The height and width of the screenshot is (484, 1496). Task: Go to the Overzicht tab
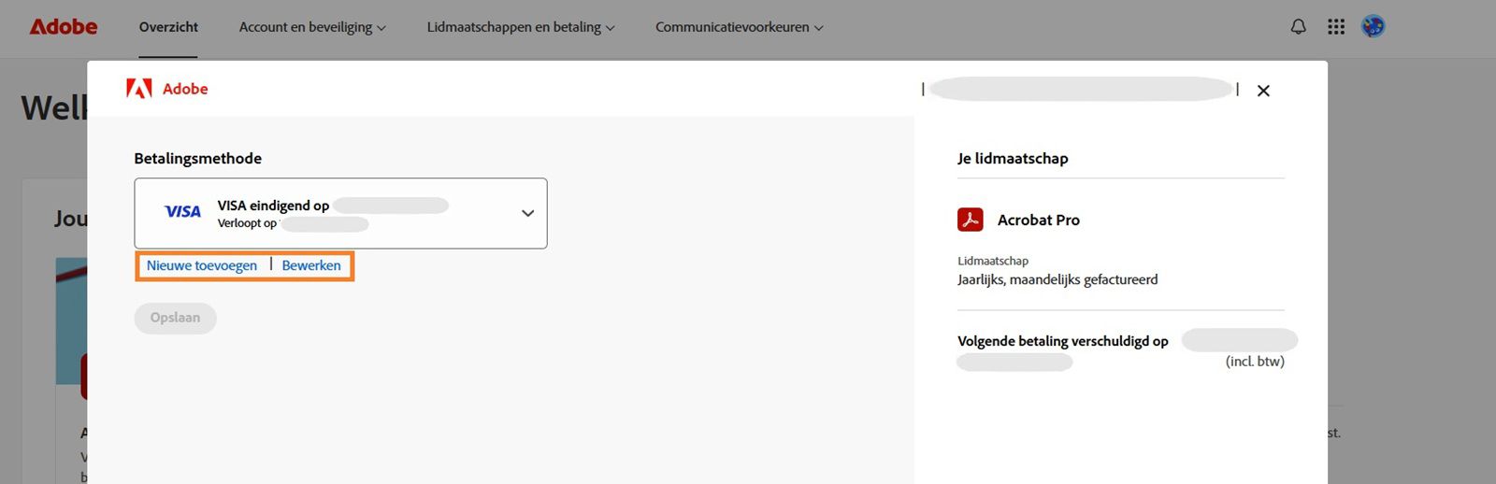tap(168, 27)
